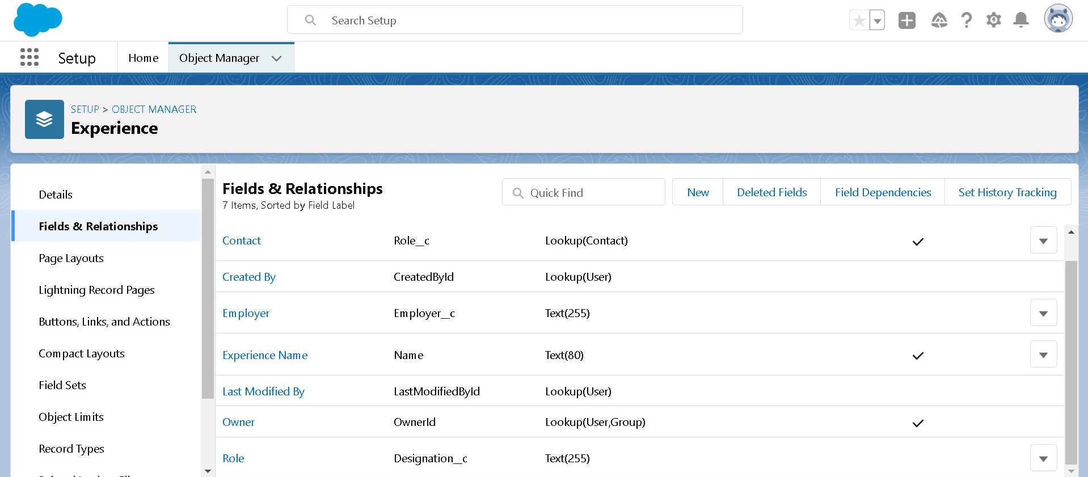The height and width of the screenshot is (477, 1088).
Task: Open Global Actions plus icon
Action: [x=906, y=20]
